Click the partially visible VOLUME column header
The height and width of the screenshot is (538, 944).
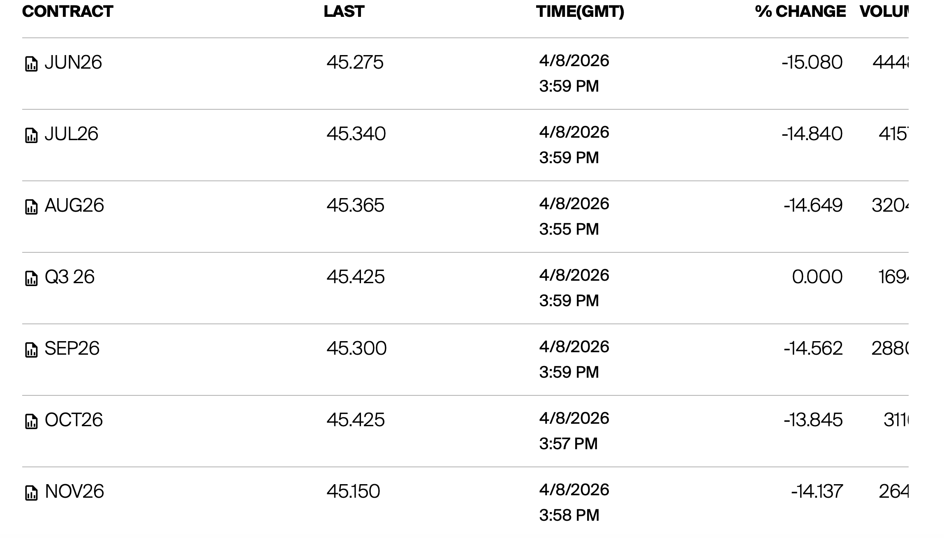[x=884, y=12]
